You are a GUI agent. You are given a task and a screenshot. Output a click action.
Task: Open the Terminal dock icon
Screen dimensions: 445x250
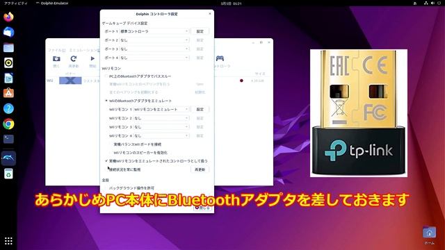click(8, 139)
